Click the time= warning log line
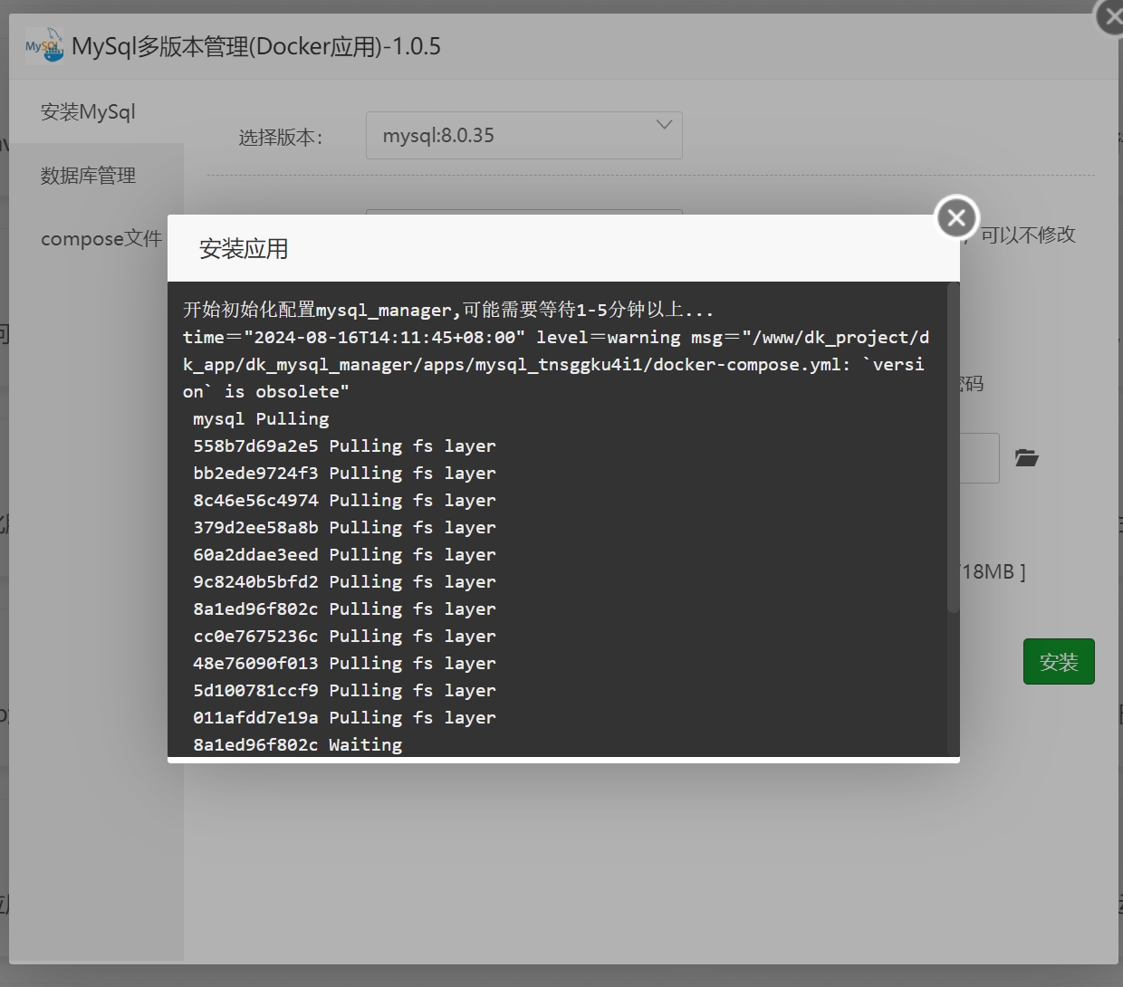 coord(556,364)
